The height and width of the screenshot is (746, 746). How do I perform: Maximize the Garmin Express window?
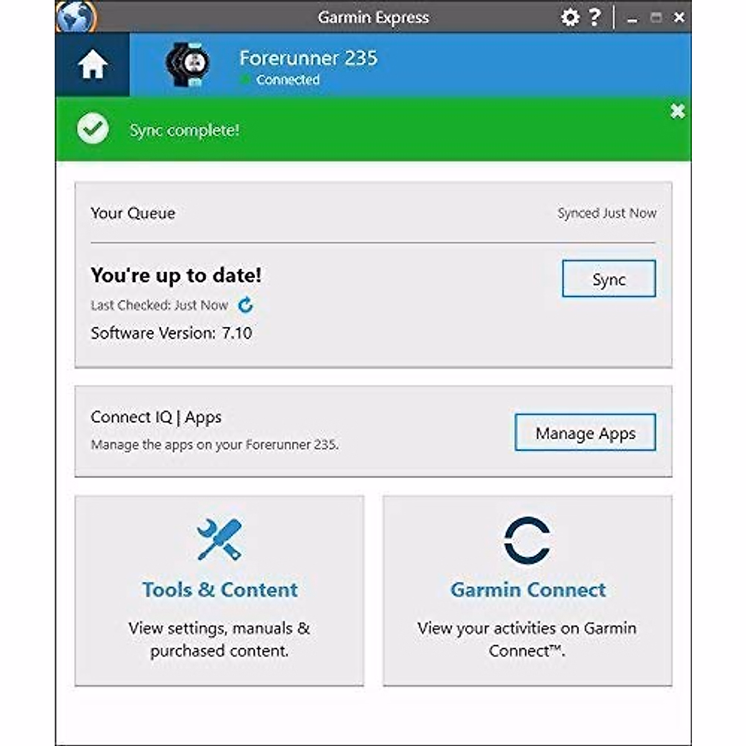[656, 17]
